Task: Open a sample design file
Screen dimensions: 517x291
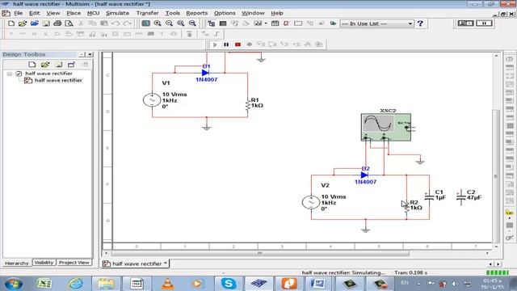Action: (34, 23)
